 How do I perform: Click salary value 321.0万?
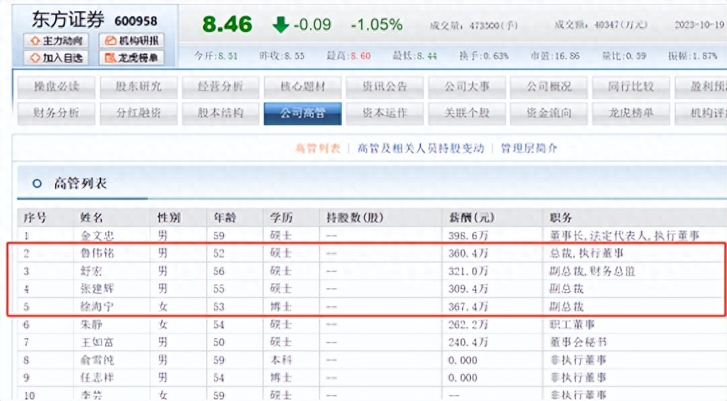468,271
